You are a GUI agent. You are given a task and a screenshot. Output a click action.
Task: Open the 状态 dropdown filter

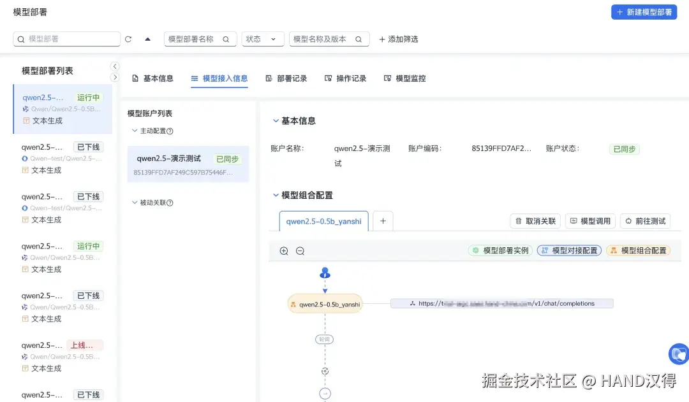pyautogui.click(x=263, y=39)
